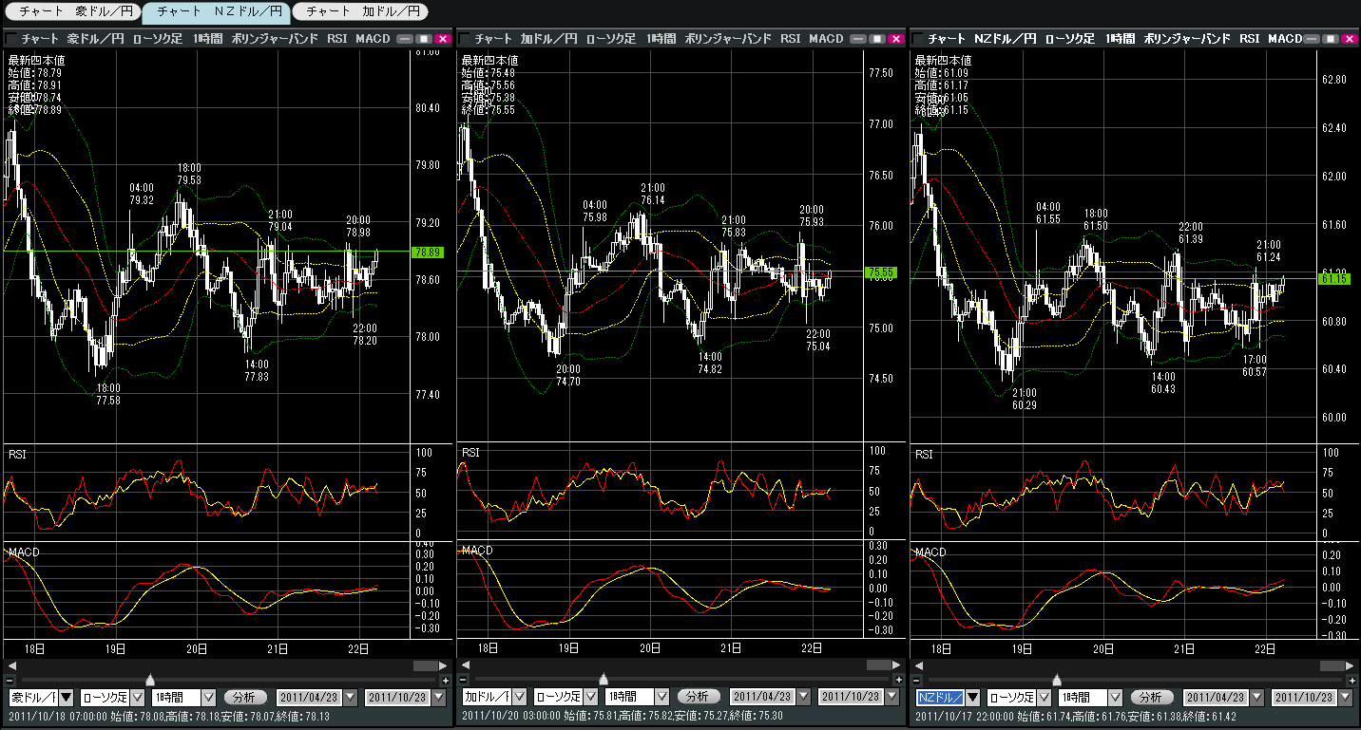Open the チャート 加ドル/円 tab
The image size is (1361, 730).
click(x=359, y=12)
